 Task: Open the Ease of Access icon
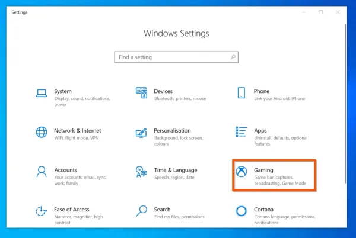point(42,211)
